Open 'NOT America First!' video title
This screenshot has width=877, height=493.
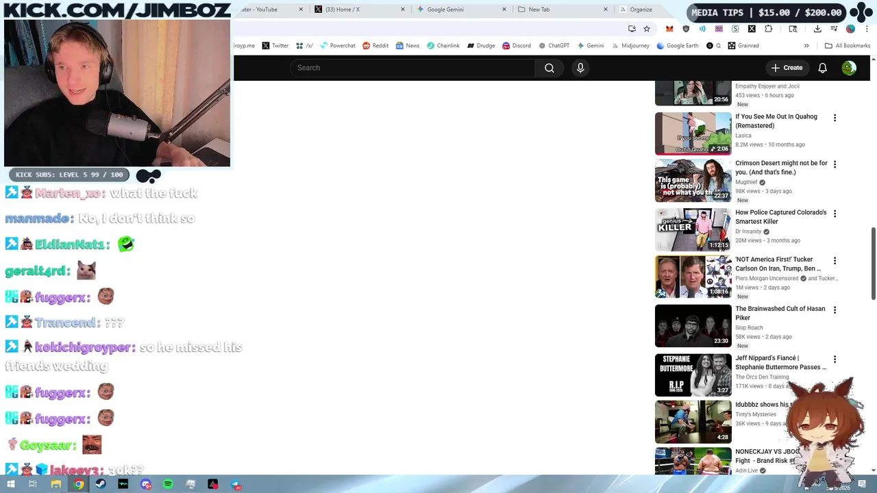click(778, 264)
